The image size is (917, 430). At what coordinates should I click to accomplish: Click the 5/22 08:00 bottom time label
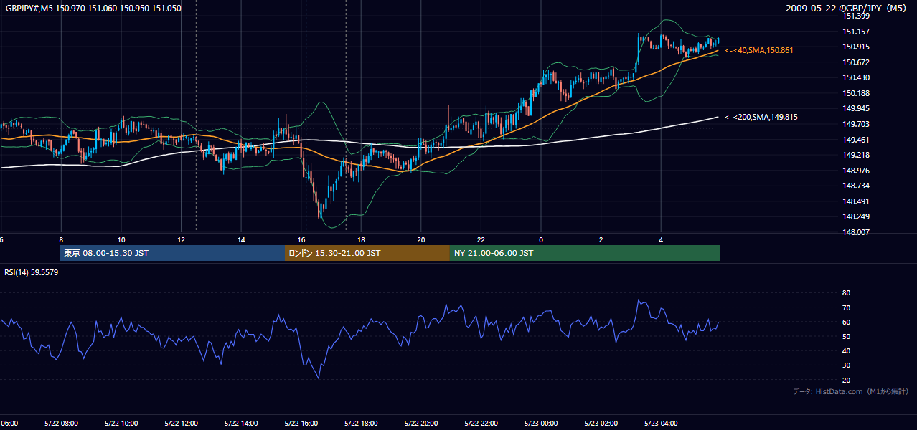point(61,423)
